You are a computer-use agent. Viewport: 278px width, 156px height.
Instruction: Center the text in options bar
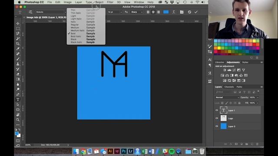(x=153, y=12)
